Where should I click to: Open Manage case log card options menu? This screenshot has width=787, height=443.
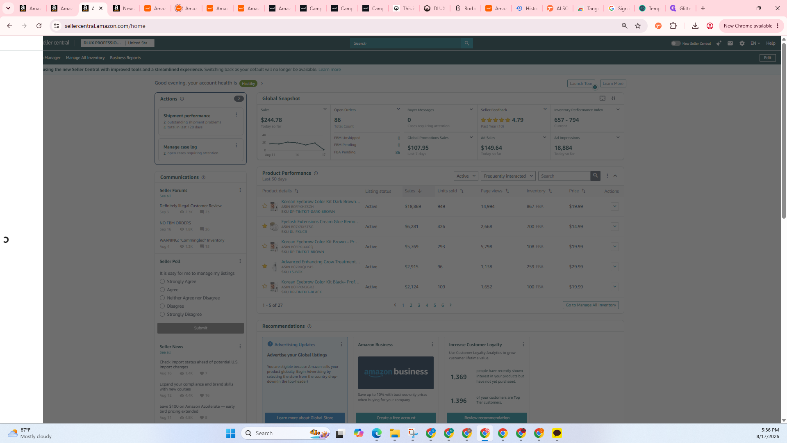click(236, 145)
